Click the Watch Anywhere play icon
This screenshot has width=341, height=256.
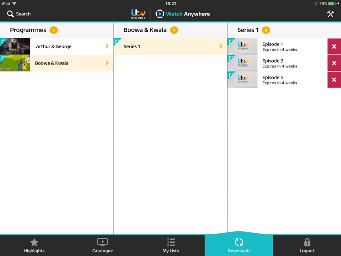tap(160, 14)
